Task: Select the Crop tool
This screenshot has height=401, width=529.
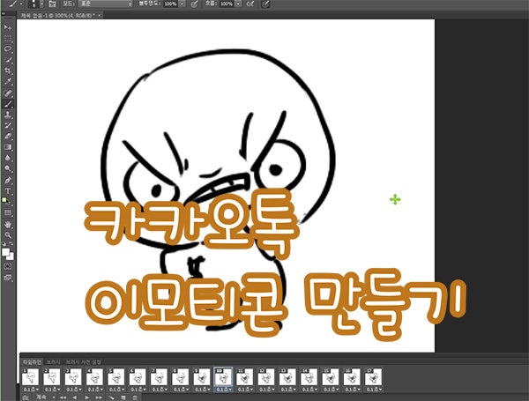Action: coord(7,71)
